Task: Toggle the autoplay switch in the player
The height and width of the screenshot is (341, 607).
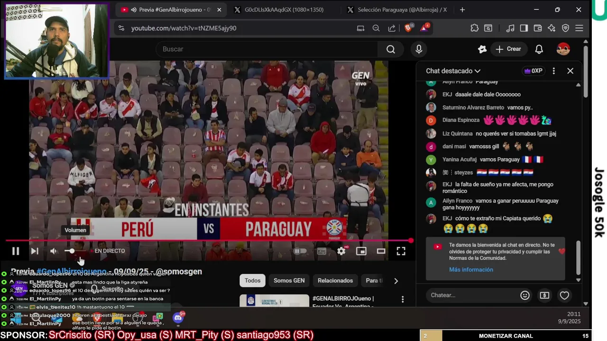Action: point(300,251)
